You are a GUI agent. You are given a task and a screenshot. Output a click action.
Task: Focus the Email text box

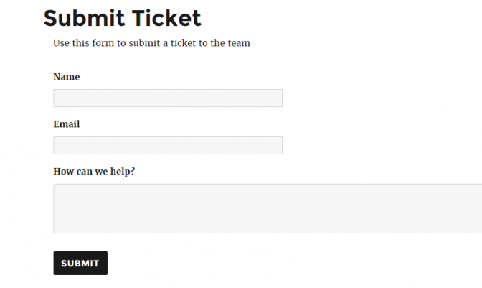coord(167,145)
